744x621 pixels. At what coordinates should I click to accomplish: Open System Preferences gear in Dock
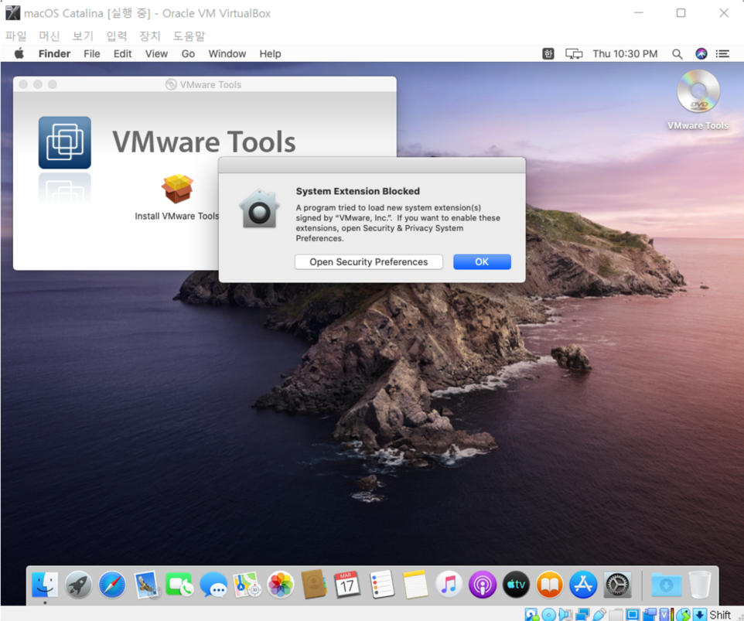pos(617,585)
